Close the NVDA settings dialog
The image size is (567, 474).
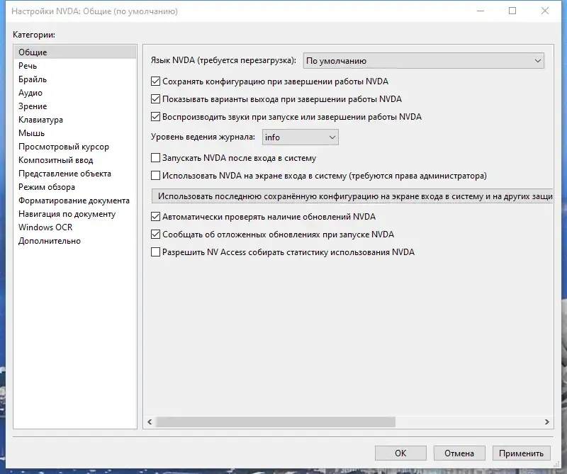(545, 11)
